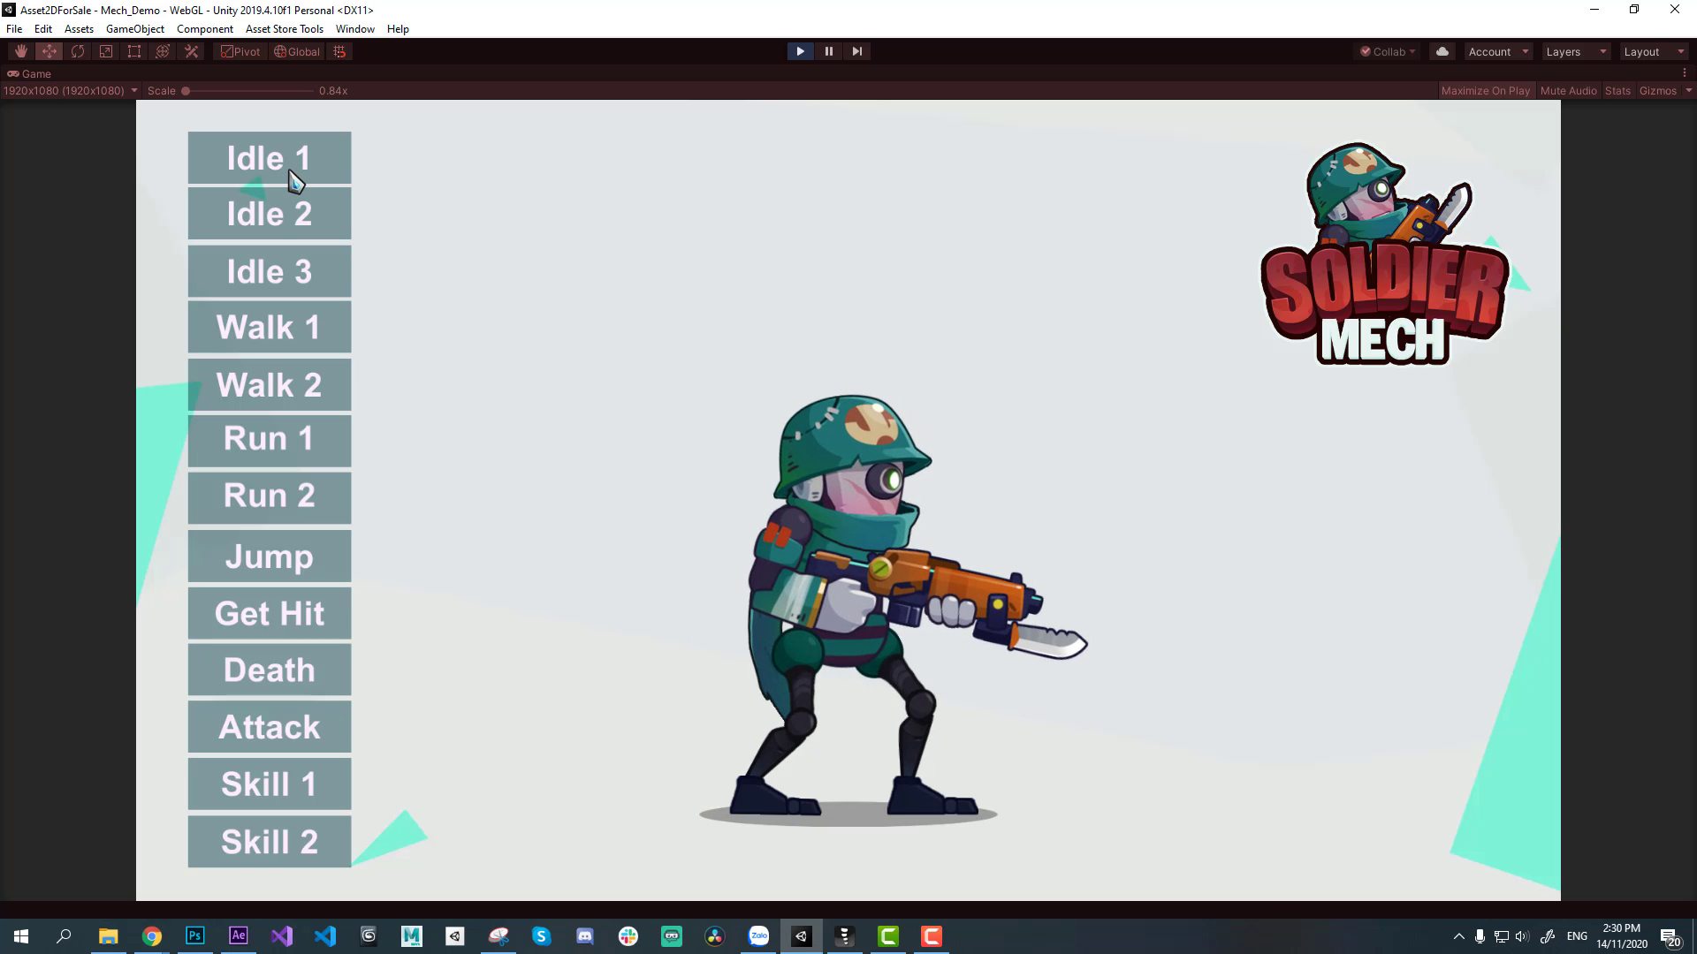Screen dimensions: 1697x954
Task: Open the Windows Start menu
Action: pos(21,936)
